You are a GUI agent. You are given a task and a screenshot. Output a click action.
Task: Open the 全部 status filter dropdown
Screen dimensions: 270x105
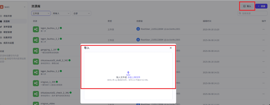pyautogui.click(x=81, y=13)
